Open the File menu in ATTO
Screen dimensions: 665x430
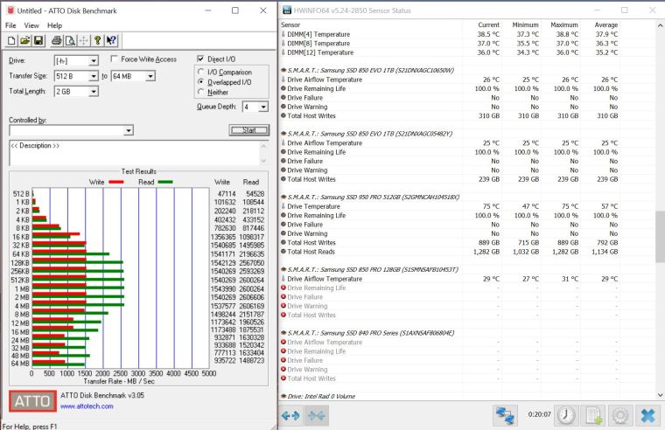click(x=10, y=25)
